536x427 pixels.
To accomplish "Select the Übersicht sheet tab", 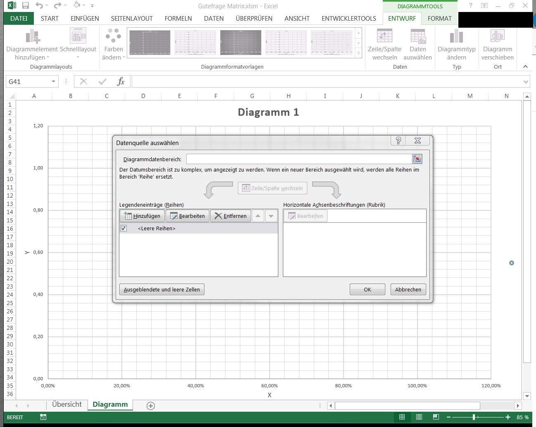I will (66, 404).
